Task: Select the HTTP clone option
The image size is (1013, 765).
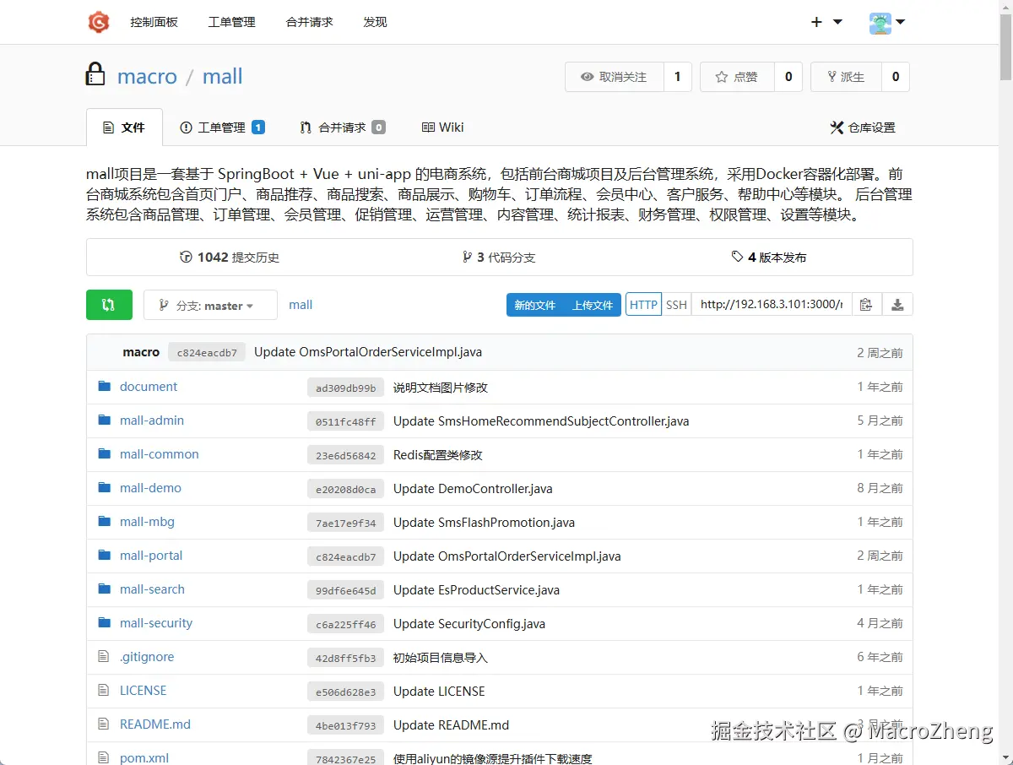Action: [643, 305]
